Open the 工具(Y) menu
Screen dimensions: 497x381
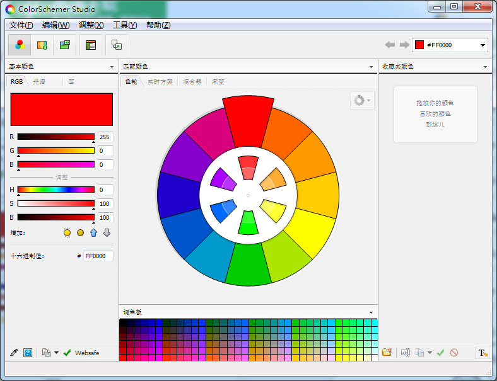[125, 25]
